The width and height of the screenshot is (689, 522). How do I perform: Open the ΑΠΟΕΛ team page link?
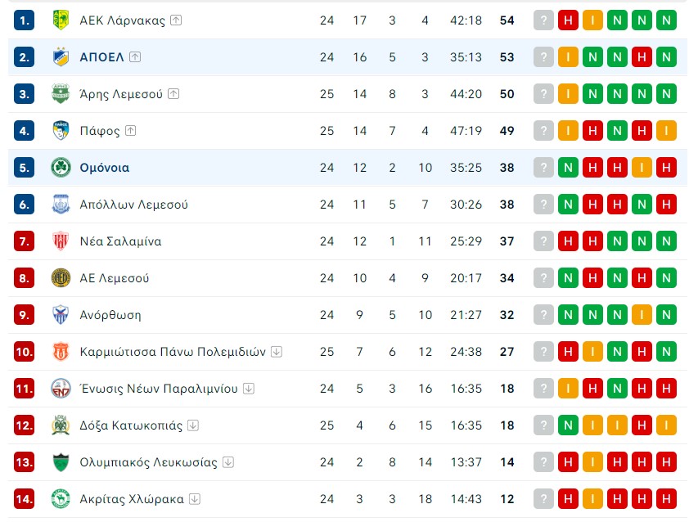[101, 57]
